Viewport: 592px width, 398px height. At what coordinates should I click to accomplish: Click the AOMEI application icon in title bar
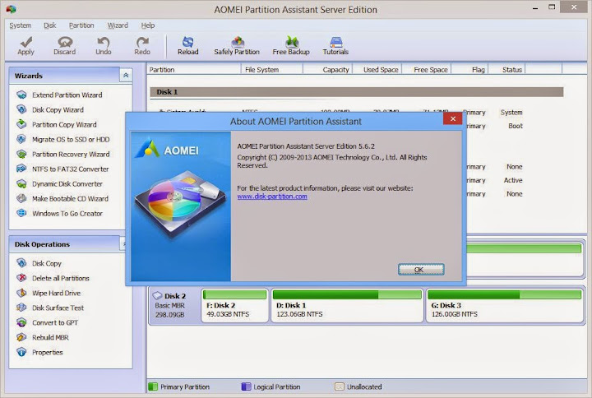pos(11,9)
